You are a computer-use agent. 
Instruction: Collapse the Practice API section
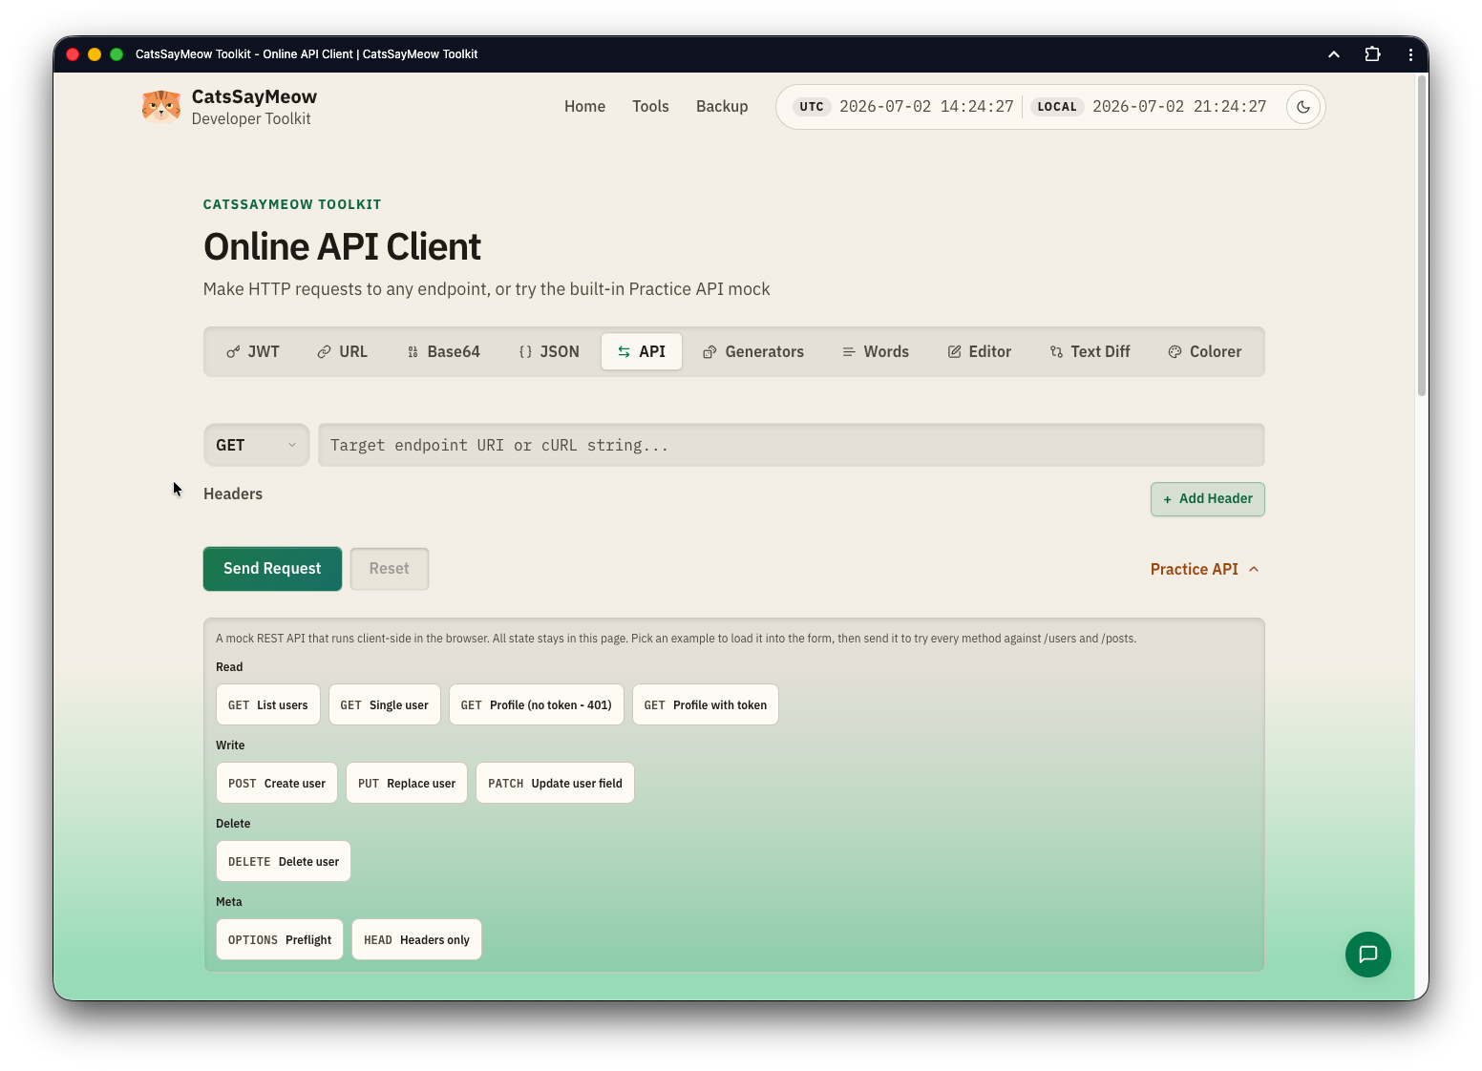click(1205, 569)
